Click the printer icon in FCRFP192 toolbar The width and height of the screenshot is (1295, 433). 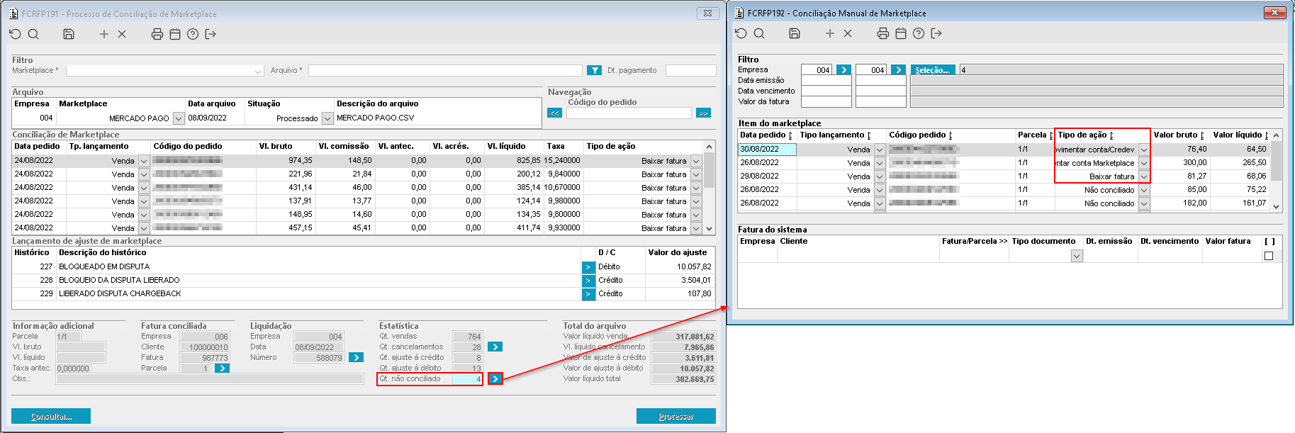(x=883, y=33)
